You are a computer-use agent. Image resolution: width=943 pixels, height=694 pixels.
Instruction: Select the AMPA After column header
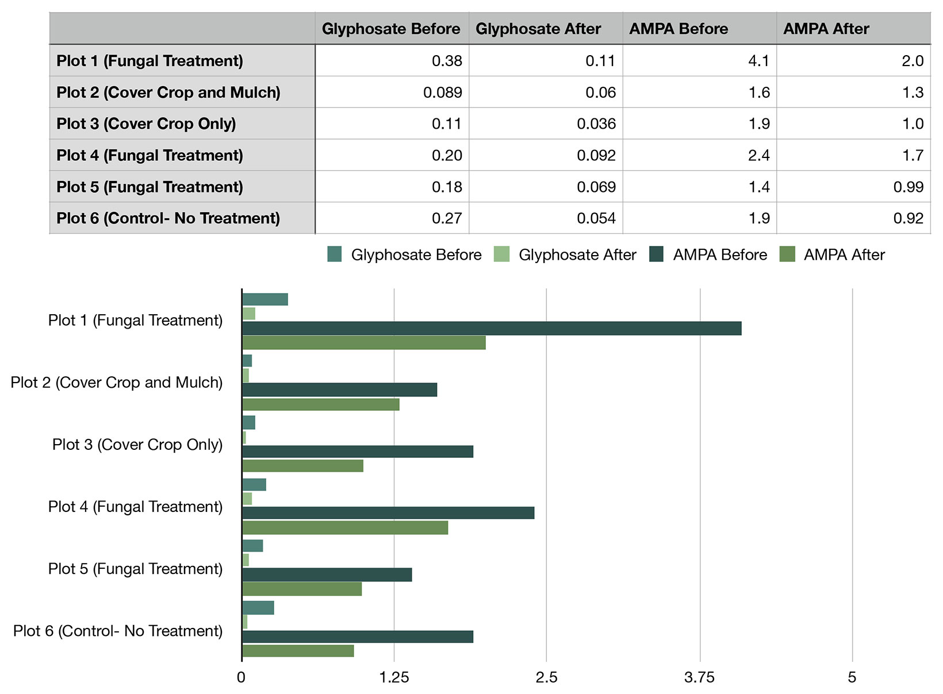[x=853, y=29]
